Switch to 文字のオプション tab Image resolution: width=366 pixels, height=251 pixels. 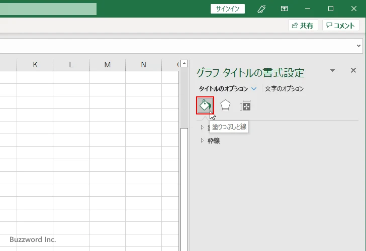coord(285,88)
